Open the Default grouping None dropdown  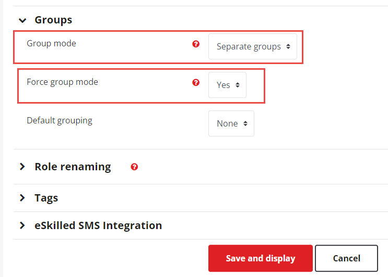click(x=231, y=123)
